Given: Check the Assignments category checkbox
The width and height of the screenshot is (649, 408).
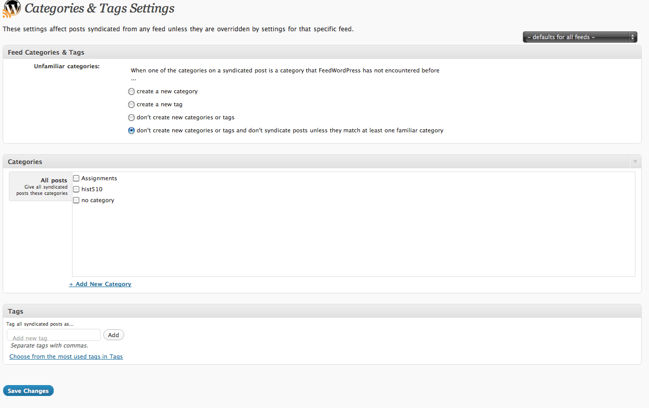Looking at the screenshot, I should 76,178.
